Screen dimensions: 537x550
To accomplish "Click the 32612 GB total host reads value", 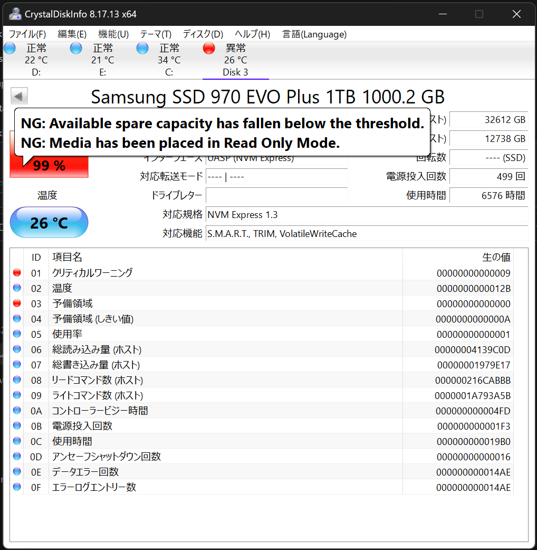I will [489, 120].
